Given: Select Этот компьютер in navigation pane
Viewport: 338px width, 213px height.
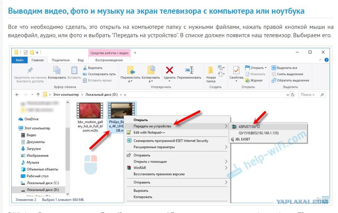Looking at the screenshot, I should [x=35, y=128].
